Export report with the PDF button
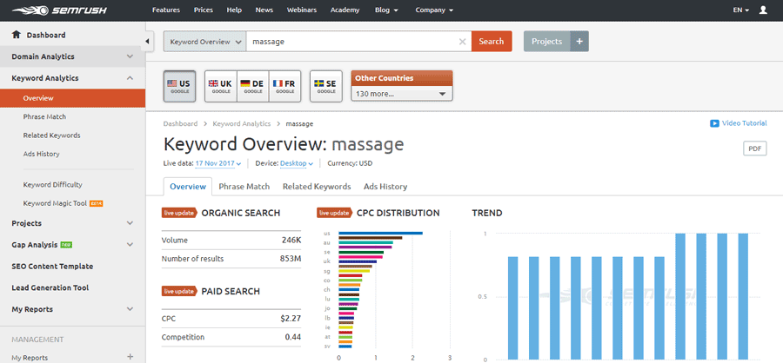The width and height of the screenshot is (783, 363). (x=755, y=148)
